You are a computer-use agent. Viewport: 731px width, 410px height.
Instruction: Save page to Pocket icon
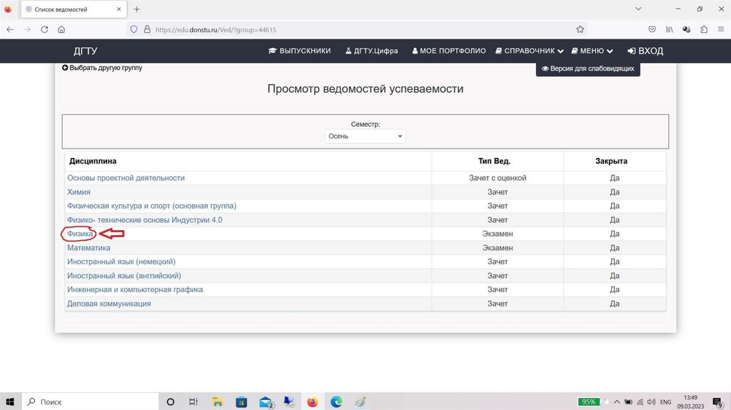652,30
